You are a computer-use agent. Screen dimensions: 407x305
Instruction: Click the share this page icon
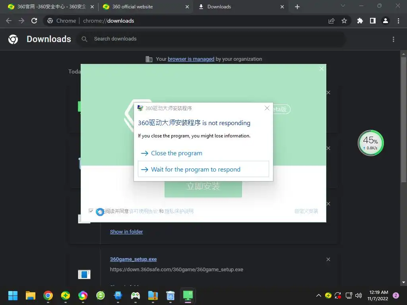coord(331,21)
